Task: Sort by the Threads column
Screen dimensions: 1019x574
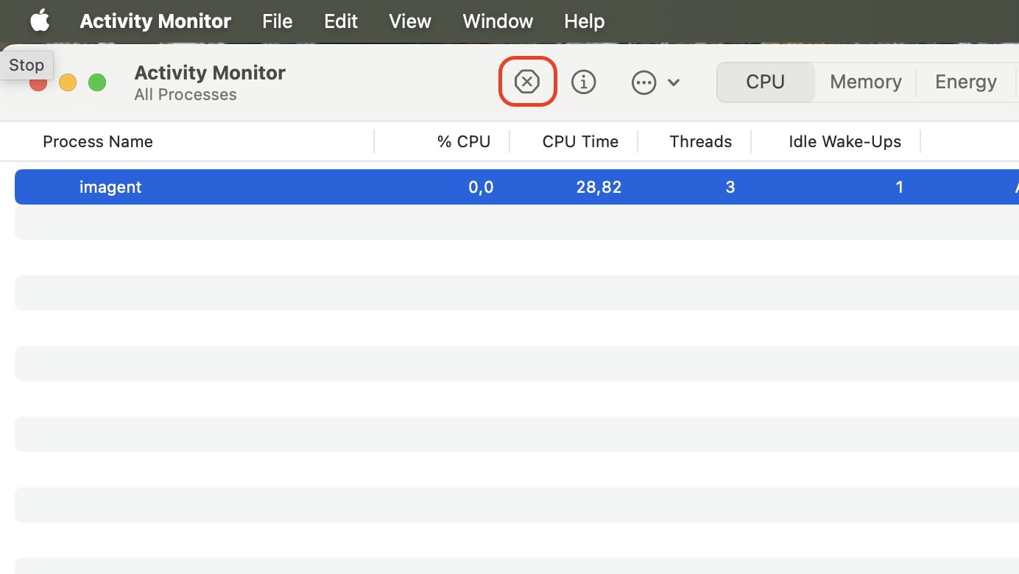Action: click(x=699, y=141)
